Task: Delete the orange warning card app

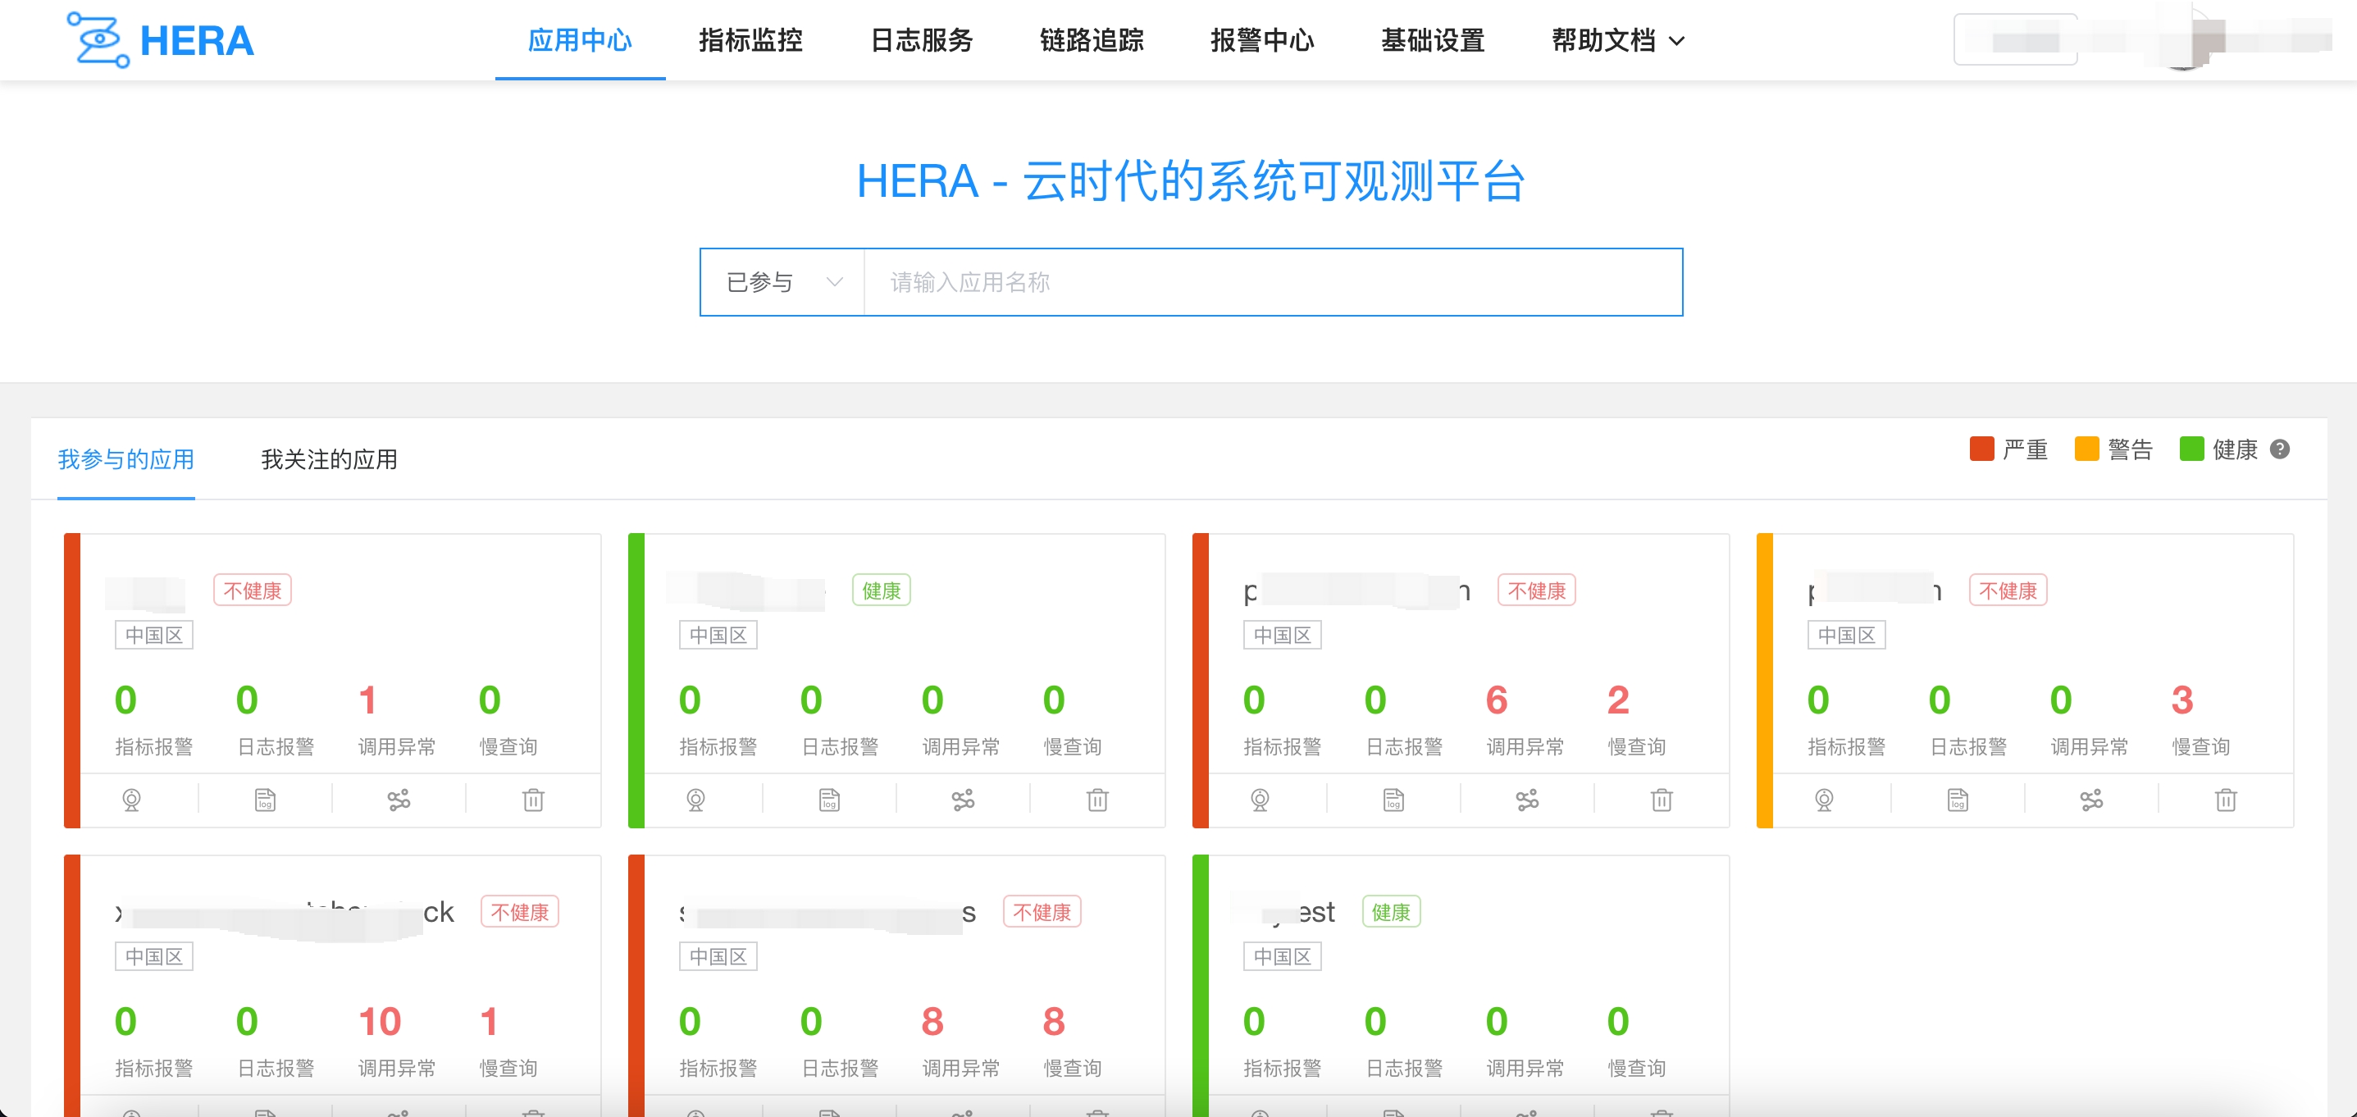Action: point(2225,800)
